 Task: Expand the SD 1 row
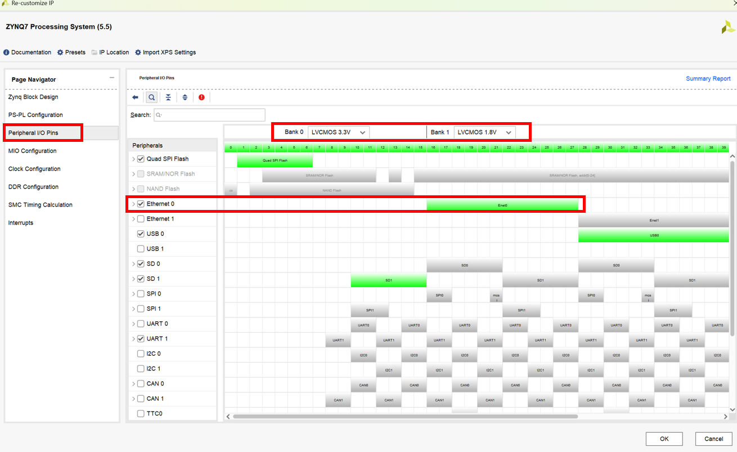pyautogui.click(x=133, y=279)
